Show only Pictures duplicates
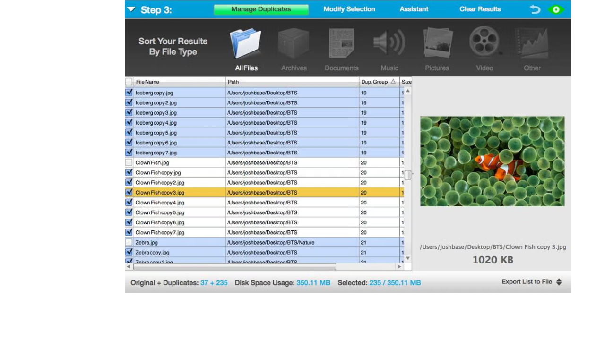 pos(437,44)
